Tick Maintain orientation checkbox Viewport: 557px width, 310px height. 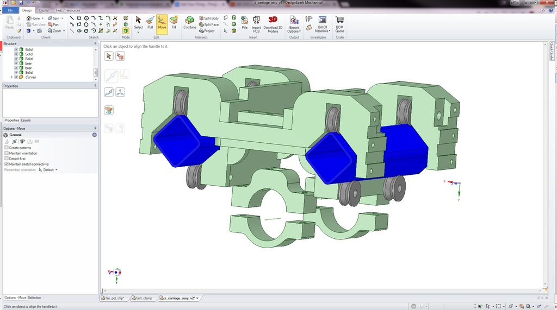(x=7, y=153)
